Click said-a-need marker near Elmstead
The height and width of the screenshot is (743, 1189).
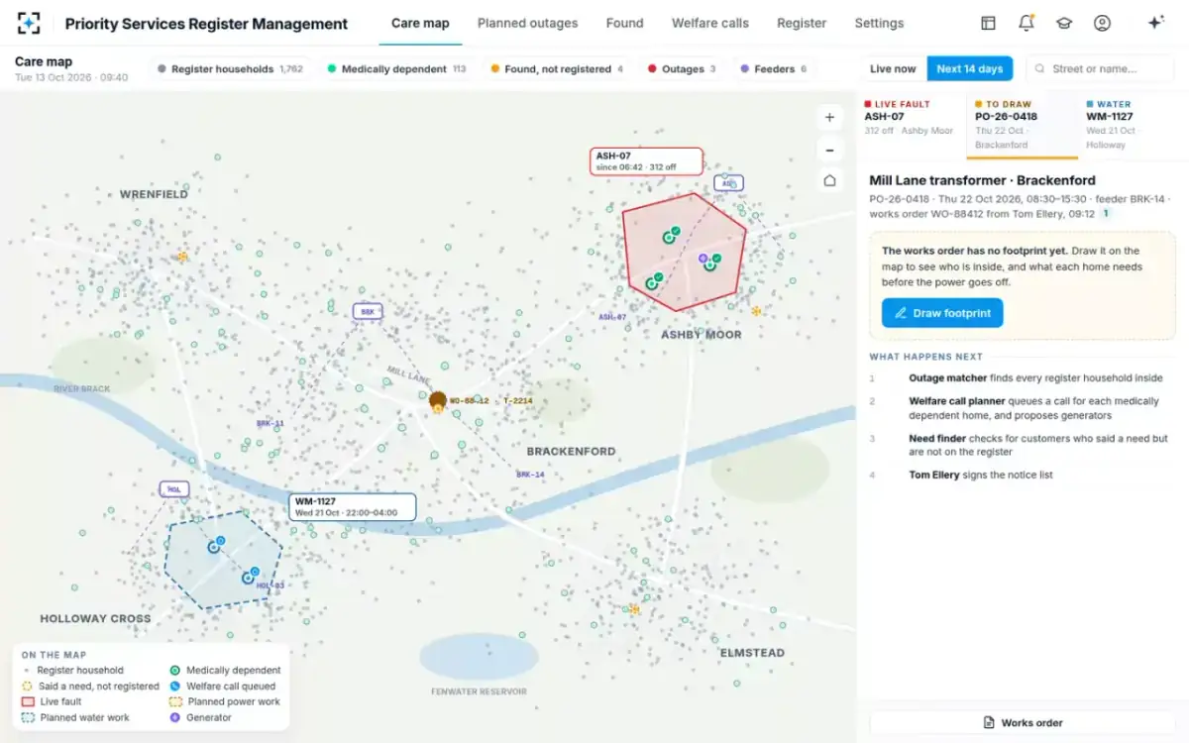point(634,609)
